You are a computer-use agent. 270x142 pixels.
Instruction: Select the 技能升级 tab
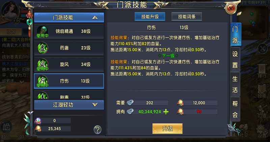coord(150,17)
